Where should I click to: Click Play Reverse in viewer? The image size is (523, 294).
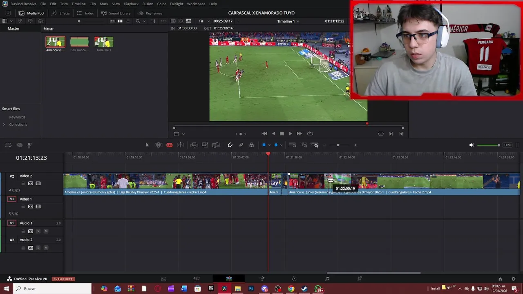[273, 134]
